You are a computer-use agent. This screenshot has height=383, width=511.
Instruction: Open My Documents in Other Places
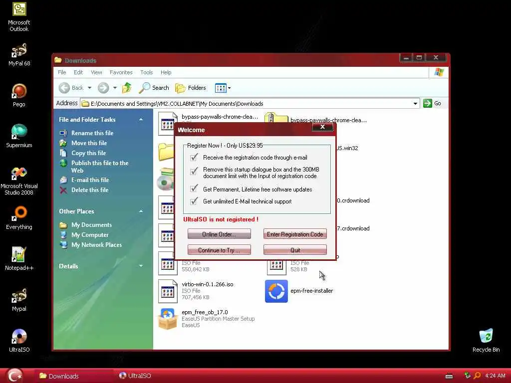pos(91,225)
